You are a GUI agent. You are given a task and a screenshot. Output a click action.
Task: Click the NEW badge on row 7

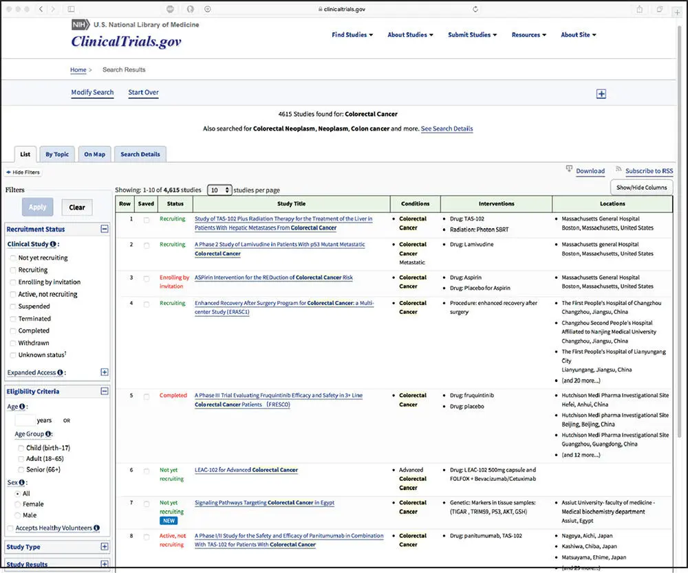169,521
